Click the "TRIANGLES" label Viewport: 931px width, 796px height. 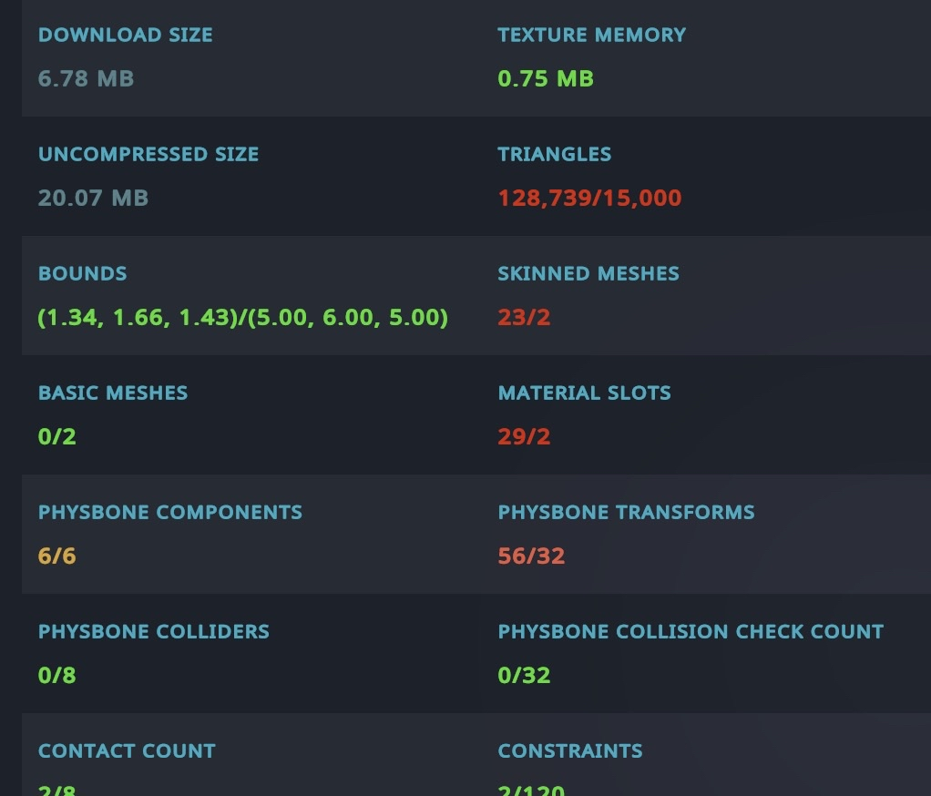click(555, 154)
